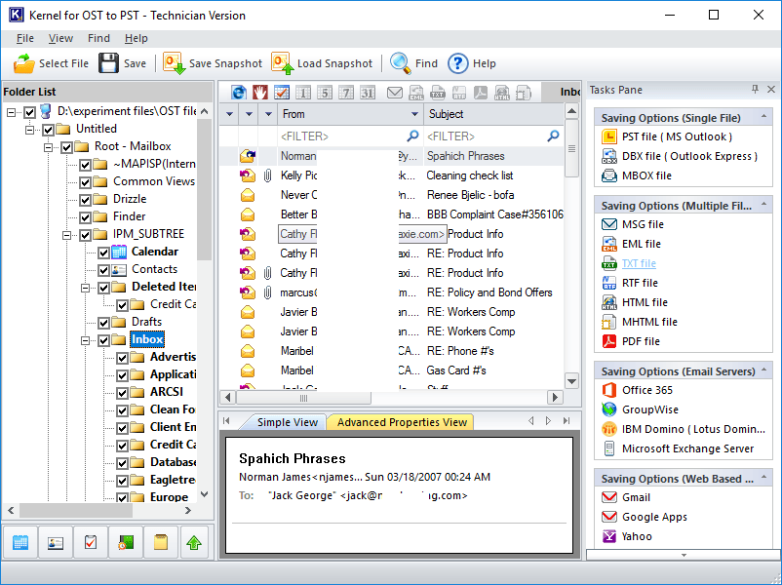Click the calendar icon below the folder list
The image size is (782, 585).
click(x=20, y=542)
